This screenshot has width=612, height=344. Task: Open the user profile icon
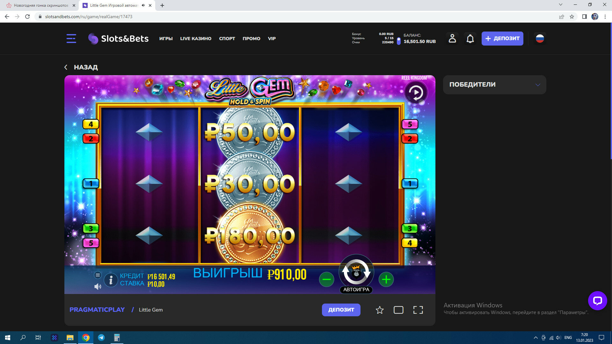(452, 39)
